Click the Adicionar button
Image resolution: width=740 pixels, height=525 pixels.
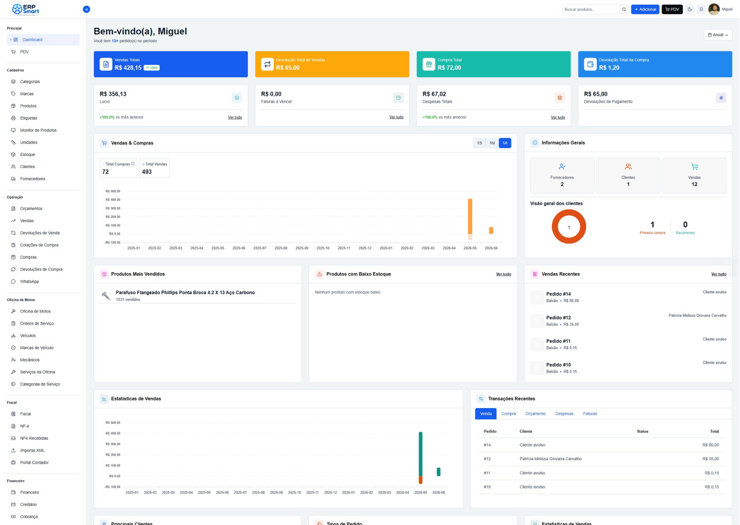pyautogui.click(x=645, y=9)
